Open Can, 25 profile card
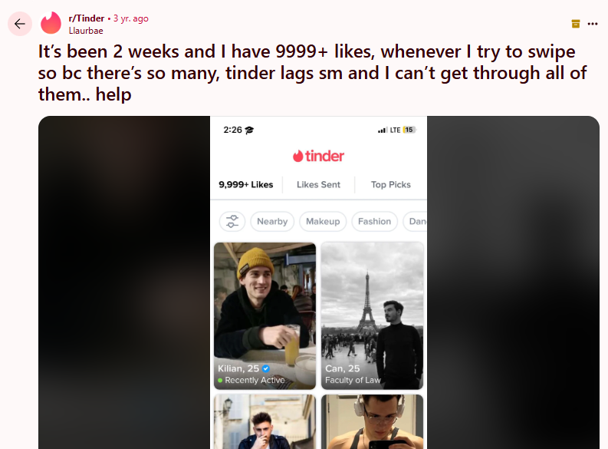This screenshot has height=449, width=608. pos(373,316)
